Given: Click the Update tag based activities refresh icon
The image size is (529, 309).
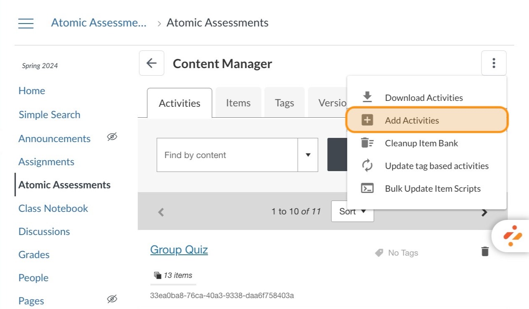Looking at the screenshot, I should click(x=367, y=166).
